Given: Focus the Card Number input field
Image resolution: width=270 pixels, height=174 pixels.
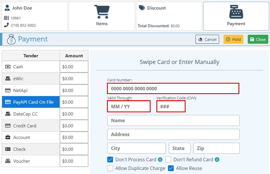Looking at the screenshot, I should tap(173, 89).
